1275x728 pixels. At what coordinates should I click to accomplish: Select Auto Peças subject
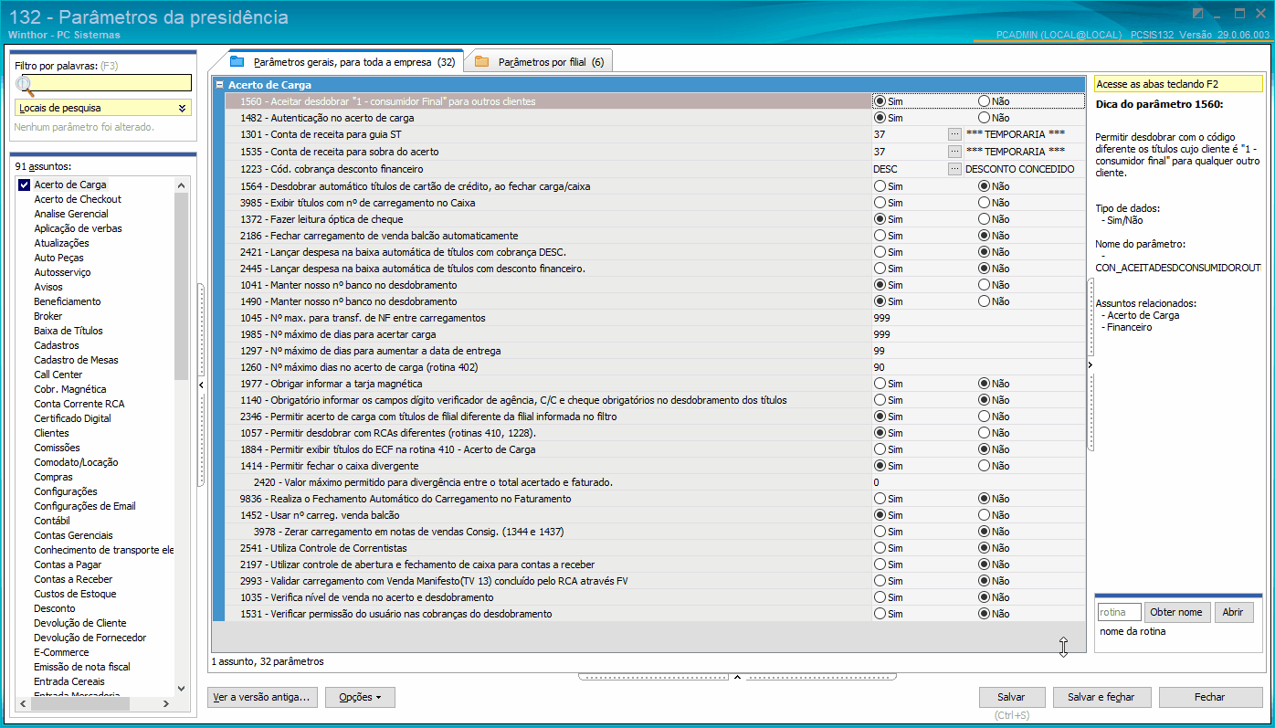point(58,258)
